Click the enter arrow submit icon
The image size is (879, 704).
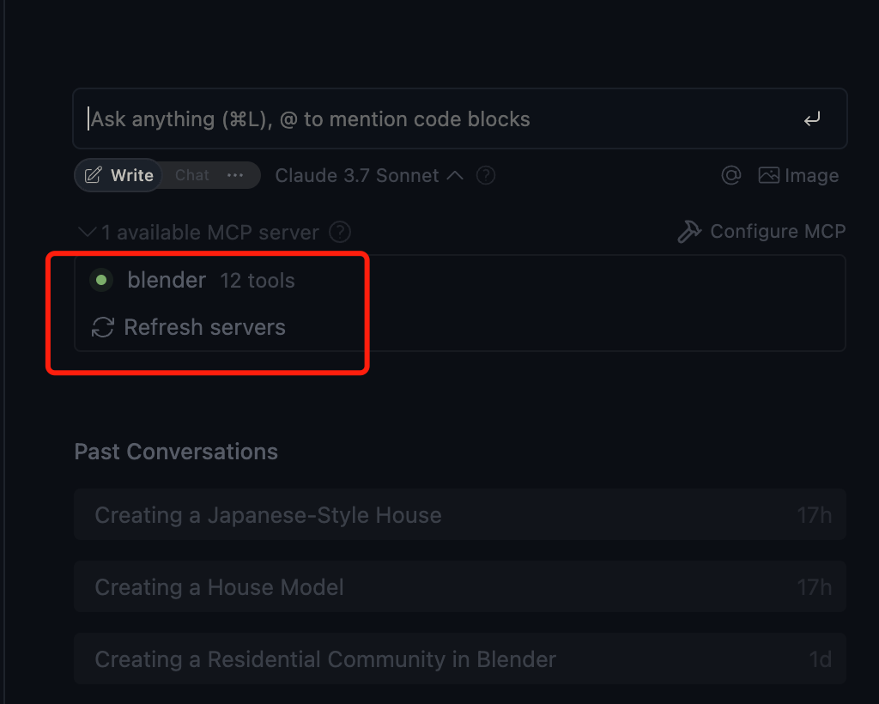pyautogui.click(x=812, y=118)
